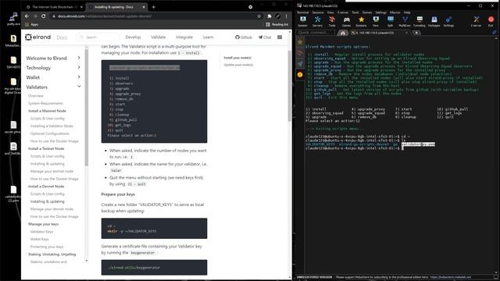This screenshot has width=500, height=281.
Task: Click the Tools icon in MobaXterm toolbar
Action: (x=332, y=21)
